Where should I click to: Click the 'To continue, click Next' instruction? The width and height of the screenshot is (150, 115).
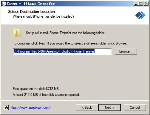tap(70, 43)
